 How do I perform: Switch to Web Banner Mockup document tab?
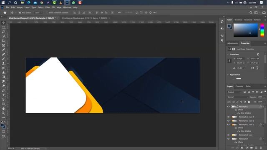click(84, 18)
